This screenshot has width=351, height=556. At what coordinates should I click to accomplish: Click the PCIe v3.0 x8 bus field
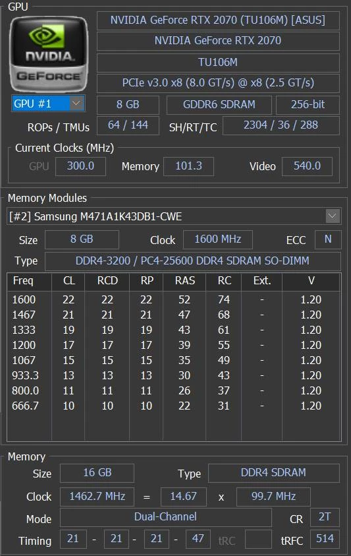pyautogui.click(x=218, y=83)
